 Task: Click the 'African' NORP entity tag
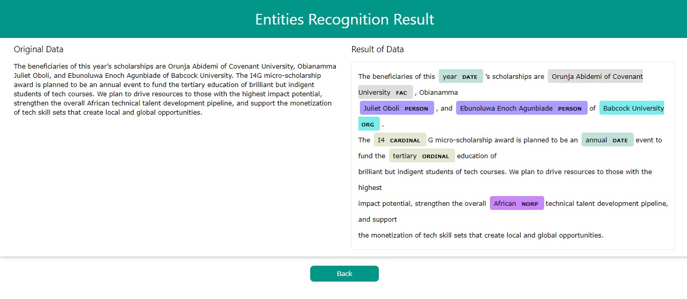516,204
